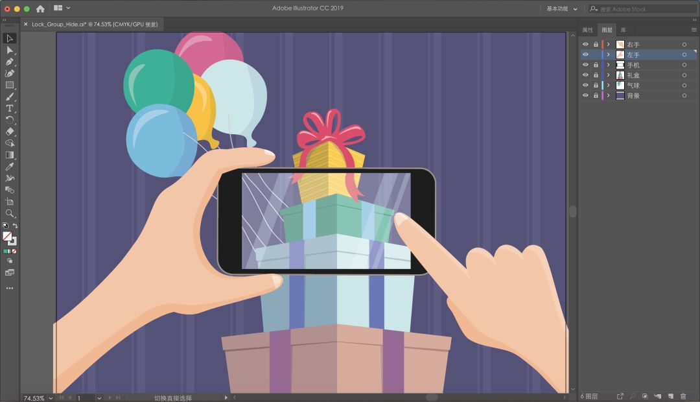700x402 pixels.
Task: Switch to the 属性 panel tab
Action: (587, 30)
